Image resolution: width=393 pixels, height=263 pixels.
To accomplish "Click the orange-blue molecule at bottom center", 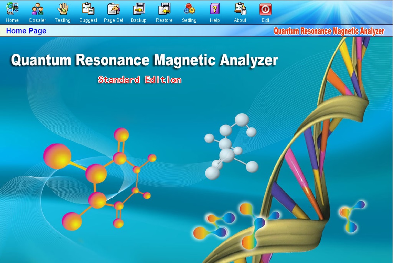I will click(213, 227).
